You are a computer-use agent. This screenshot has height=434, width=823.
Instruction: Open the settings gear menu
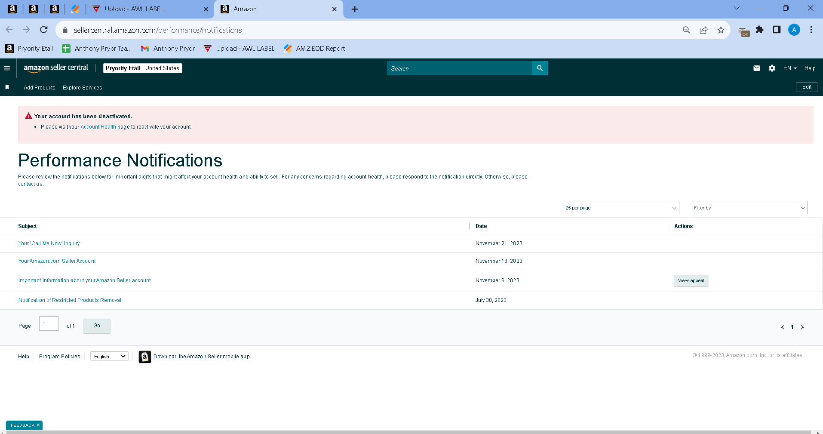point(772,68)
